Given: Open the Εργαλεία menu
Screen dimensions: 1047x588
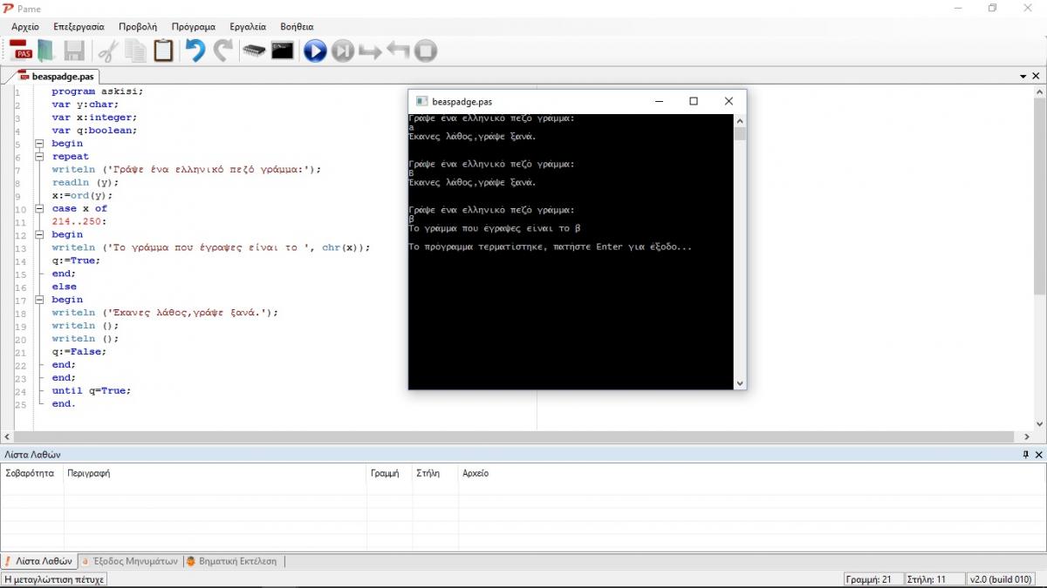Looking at the screenshot, I should point(248,27).
